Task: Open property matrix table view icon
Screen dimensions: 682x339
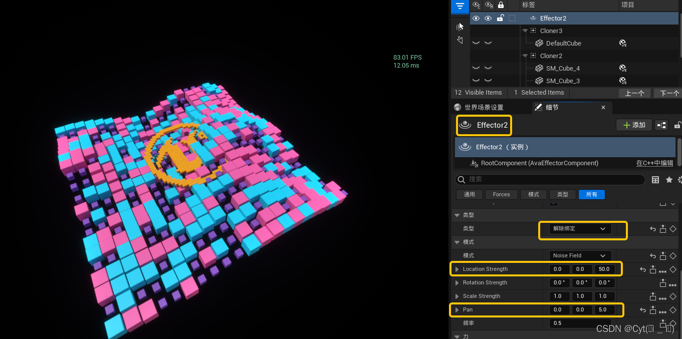Action: click(x=655, y=179)
